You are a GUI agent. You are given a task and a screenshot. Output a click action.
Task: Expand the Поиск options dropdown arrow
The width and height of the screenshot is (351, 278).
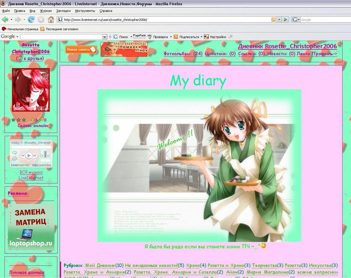point(131,37)
